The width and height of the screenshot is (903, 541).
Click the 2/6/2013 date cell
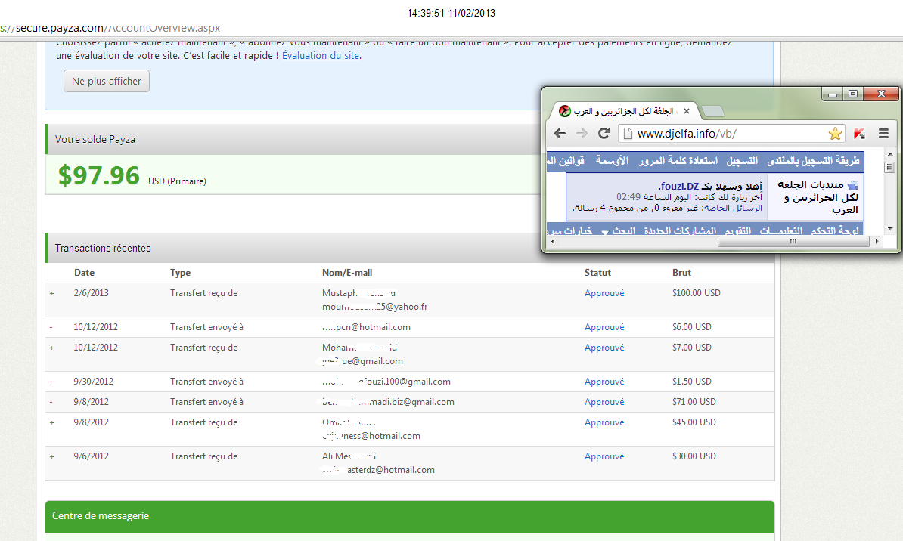coord(91,293)
